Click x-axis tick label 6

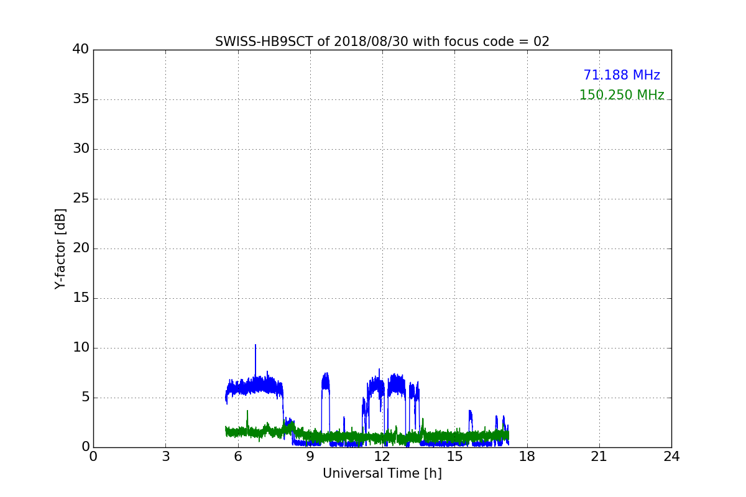pos(237,456)
